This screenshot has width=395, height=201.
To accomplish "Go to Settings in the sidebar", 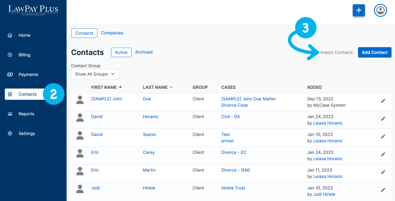I will pyautogui.click(x=27, y=134).
